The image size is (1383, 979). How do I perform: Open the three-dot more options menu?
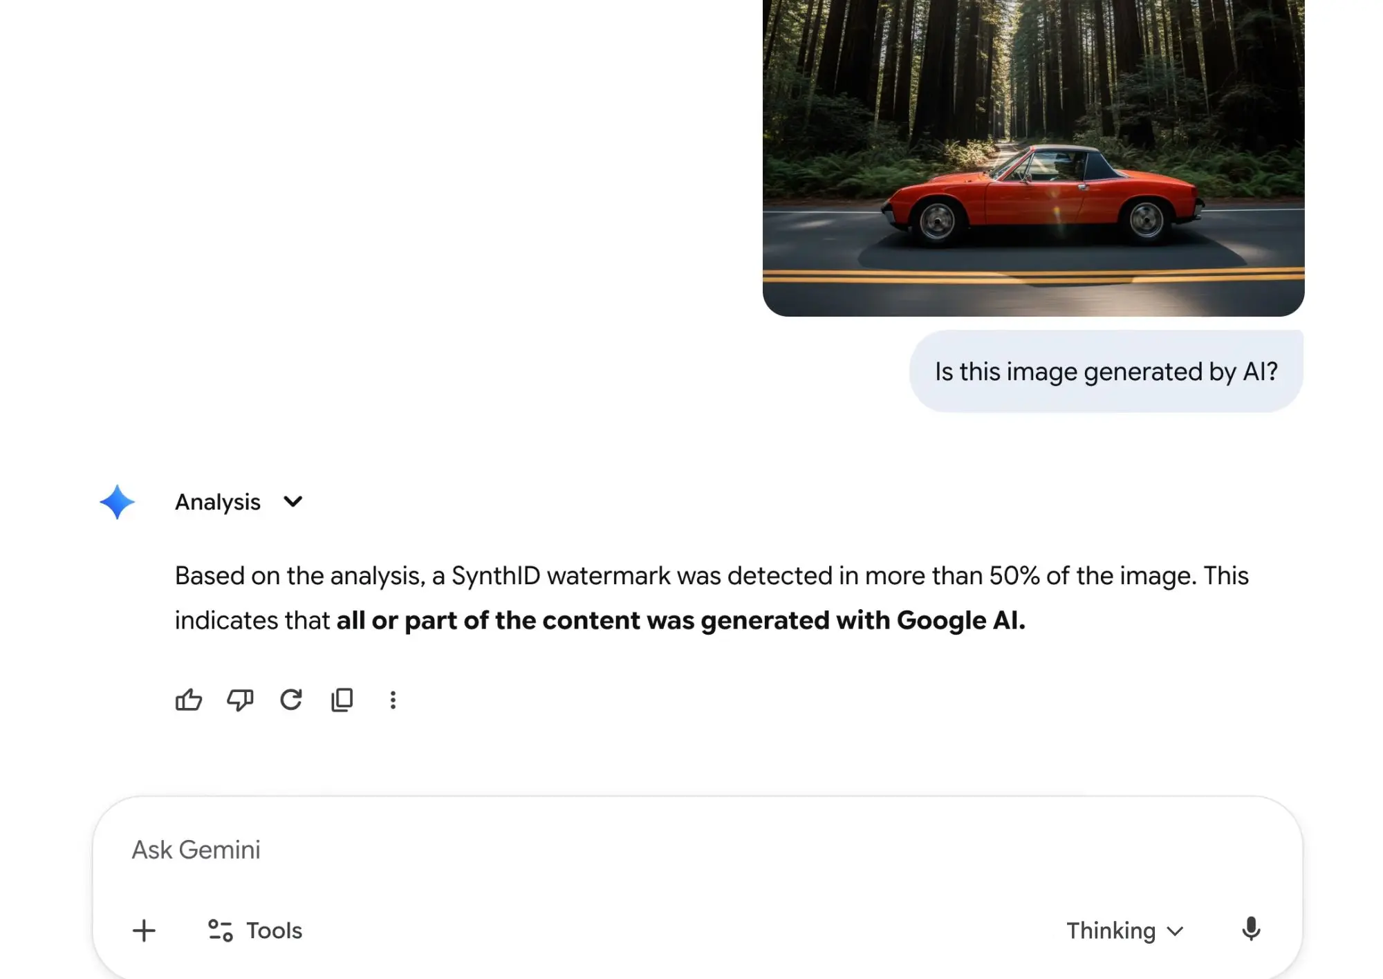393,700
